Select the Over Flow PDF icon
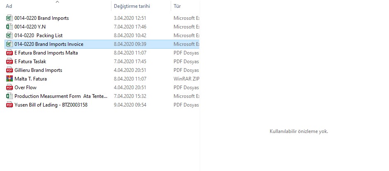The height and width of the screenshot is (171, 389). click(10, 87)
